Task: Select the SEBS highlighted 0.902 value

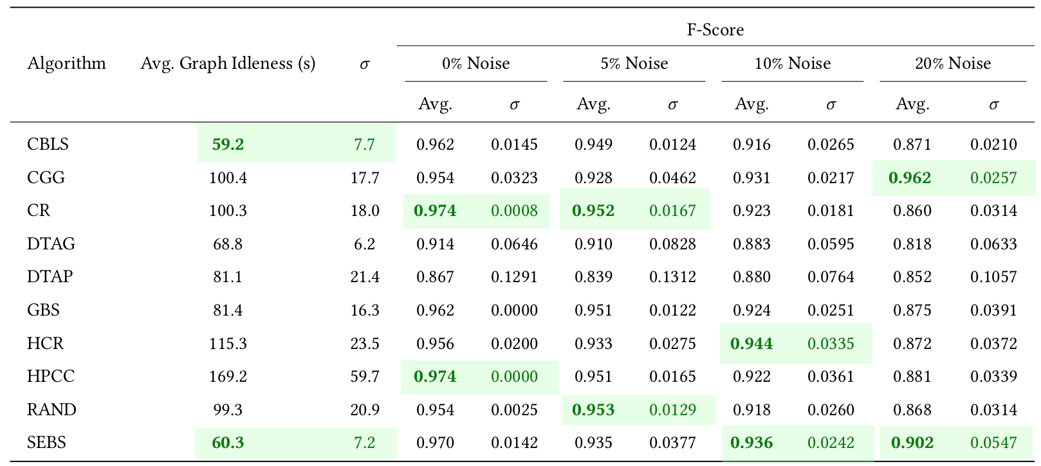Action: (912, 443)
